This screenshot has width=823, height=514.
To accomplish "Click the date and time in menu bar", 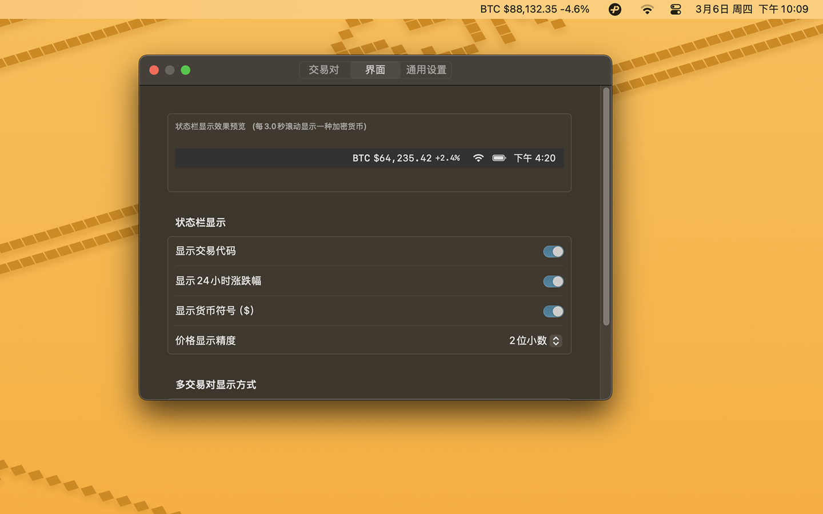I will 752,9.
